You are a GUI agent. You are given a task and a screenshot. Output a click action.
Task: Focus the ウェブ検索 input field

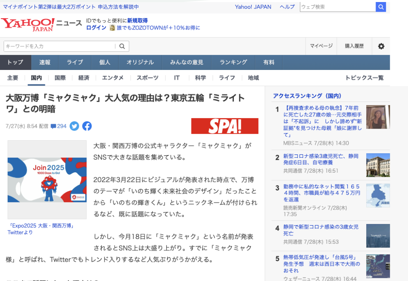[x=338, y=7]
